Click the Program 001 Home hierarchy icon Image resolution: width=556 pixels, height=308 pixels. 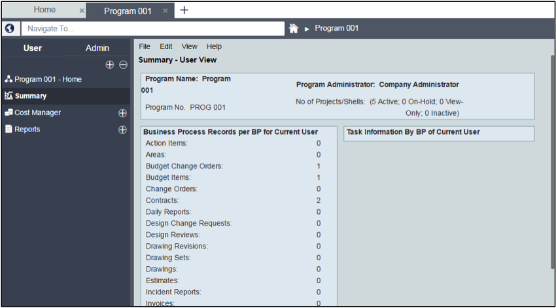pyautogui.click(x=9, y=79)
